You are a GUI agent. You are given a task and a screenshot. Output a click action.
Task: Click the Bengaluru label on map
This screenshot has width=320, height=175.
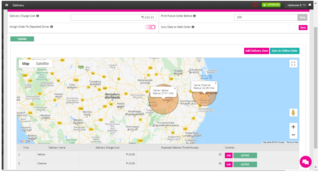[113, 96]
